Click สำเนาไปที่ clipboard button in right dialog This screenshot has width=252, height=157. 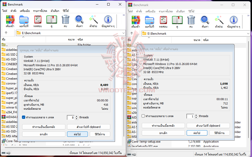pyautogui.click(x=208, y=126)
